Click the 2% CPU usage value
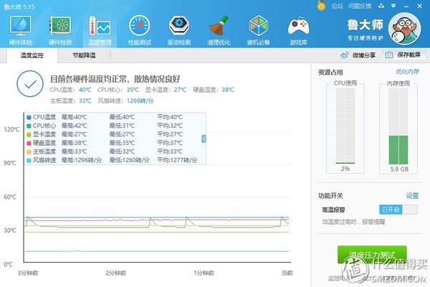 click(x=345, y=169)
